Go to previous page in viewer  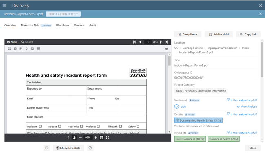(140, 42)
